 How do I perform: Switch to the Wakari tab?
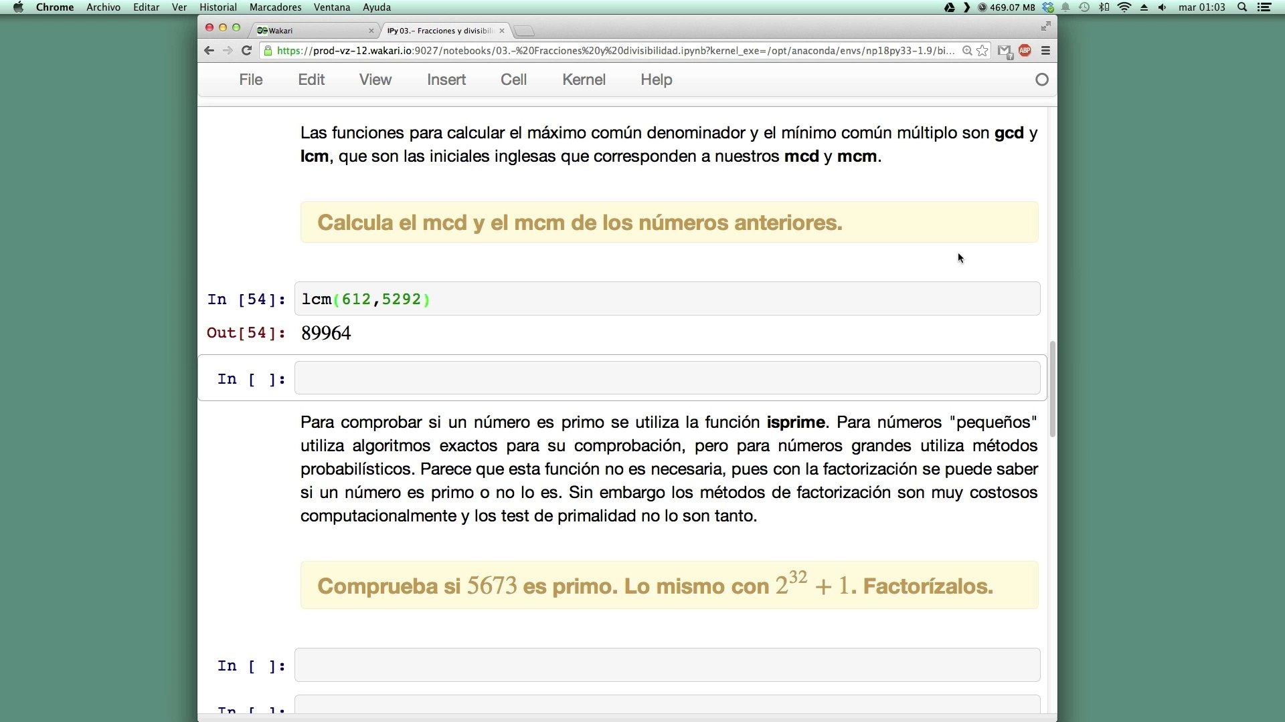(311, 31)
